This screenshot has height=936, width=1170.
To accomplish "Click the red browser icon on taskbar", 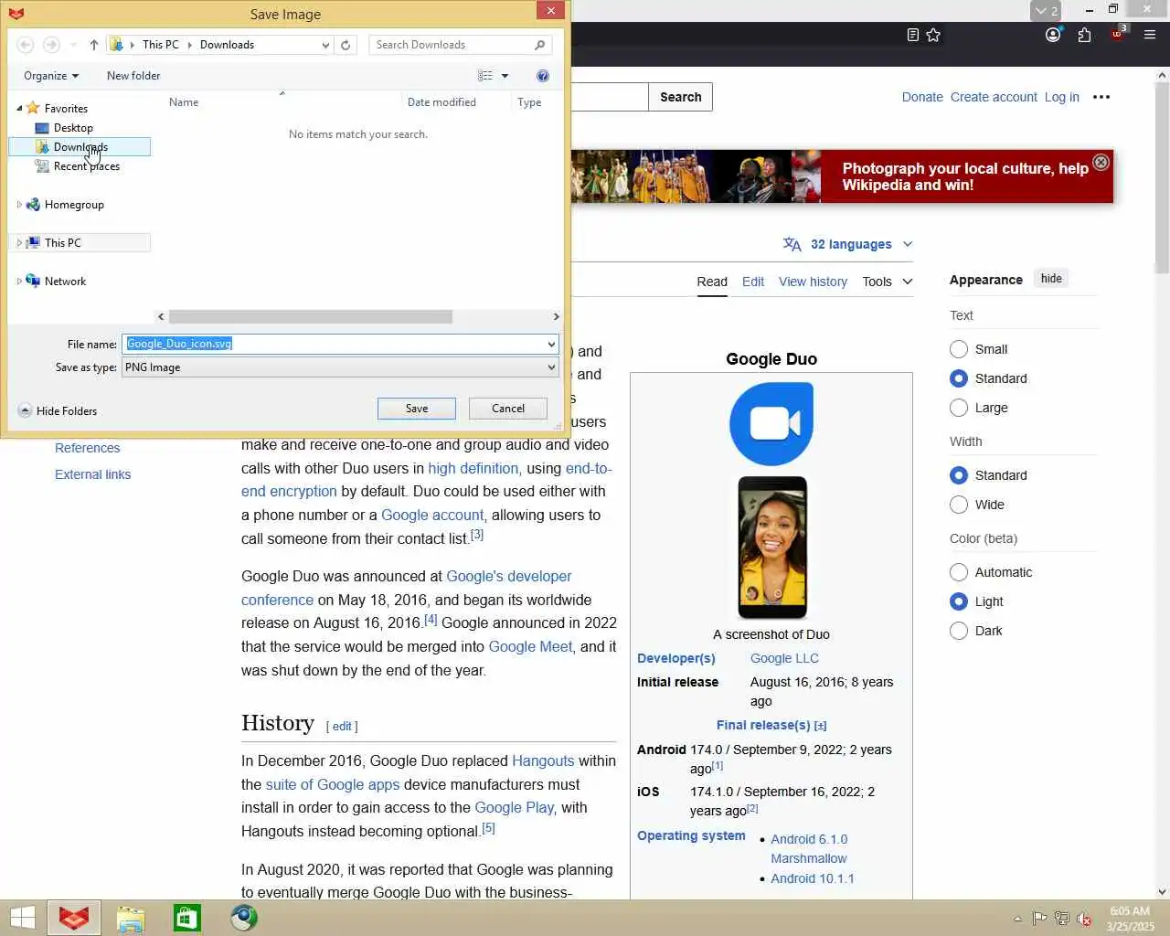I will click(x=74, y=918).
